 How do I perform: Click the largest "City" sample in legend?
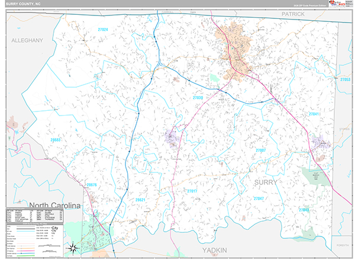pos(54,228)
